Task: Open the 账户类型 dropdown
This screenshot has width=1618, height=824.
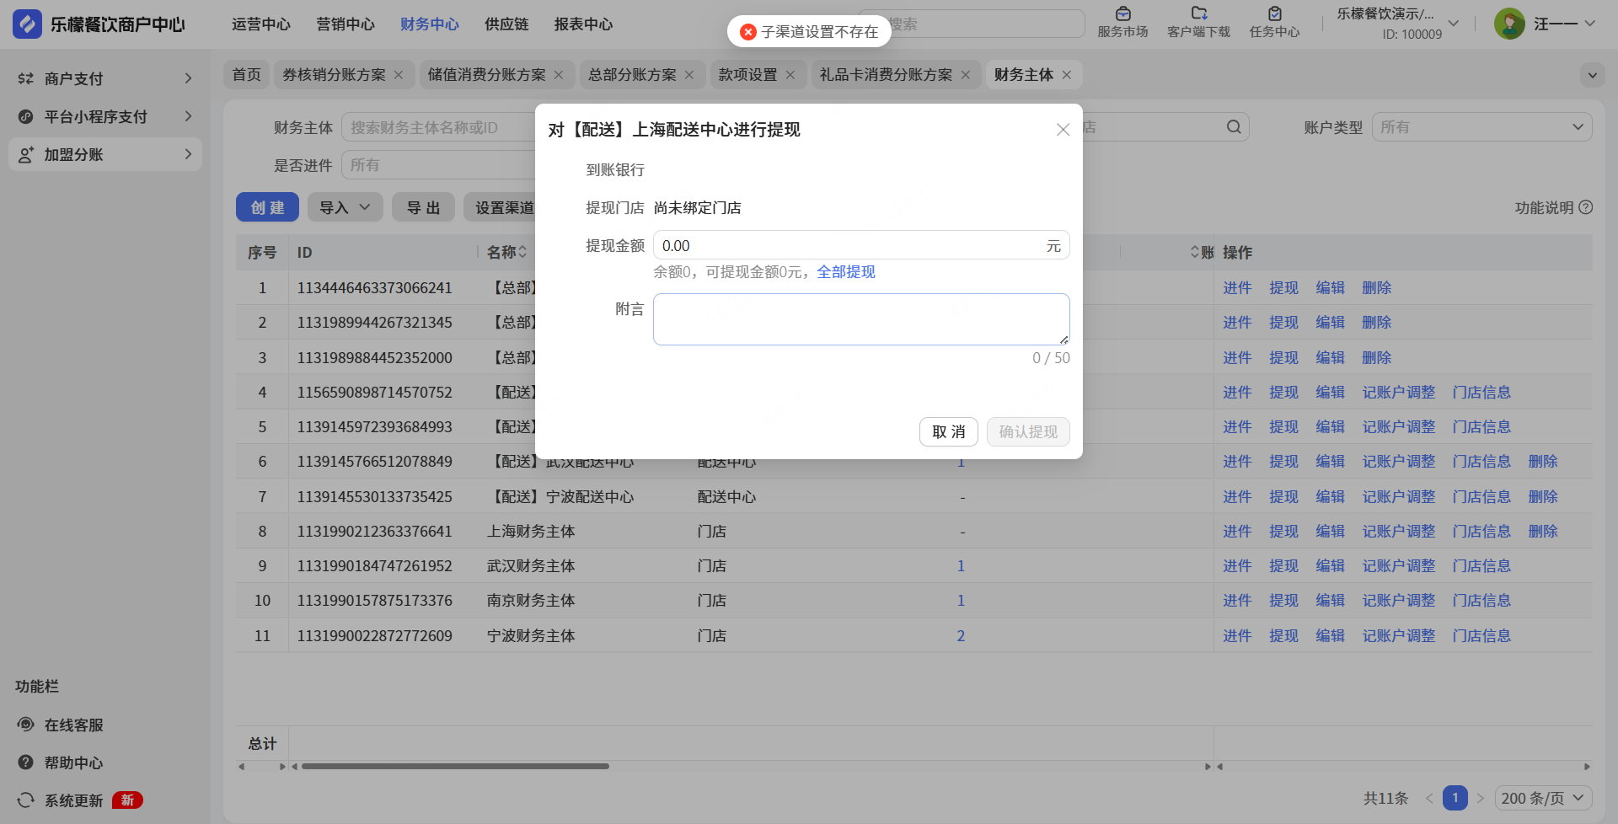Action: pos(1481,127)
